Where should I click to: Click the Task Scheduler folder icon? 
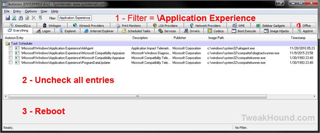(8, 43)
